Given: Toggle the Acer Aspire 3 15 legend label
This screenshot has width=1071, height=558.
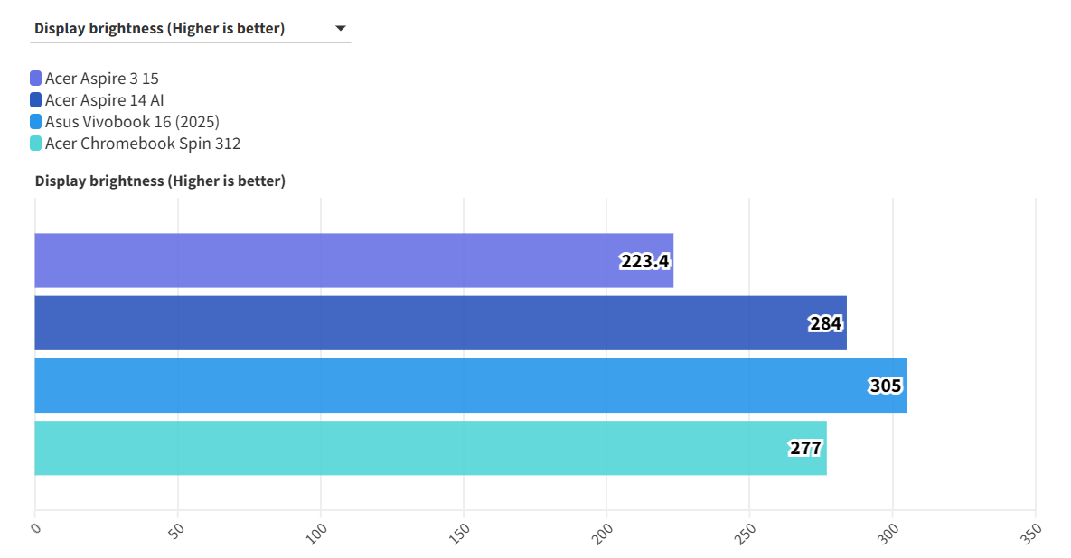Looking at the screenshot, I should click(102, 79).
